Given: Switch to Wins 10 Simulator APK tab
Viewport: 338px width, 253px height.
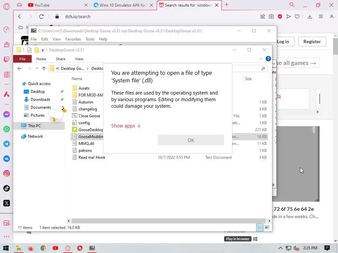Looking at the screenshot, I should (x=122, y=5).
